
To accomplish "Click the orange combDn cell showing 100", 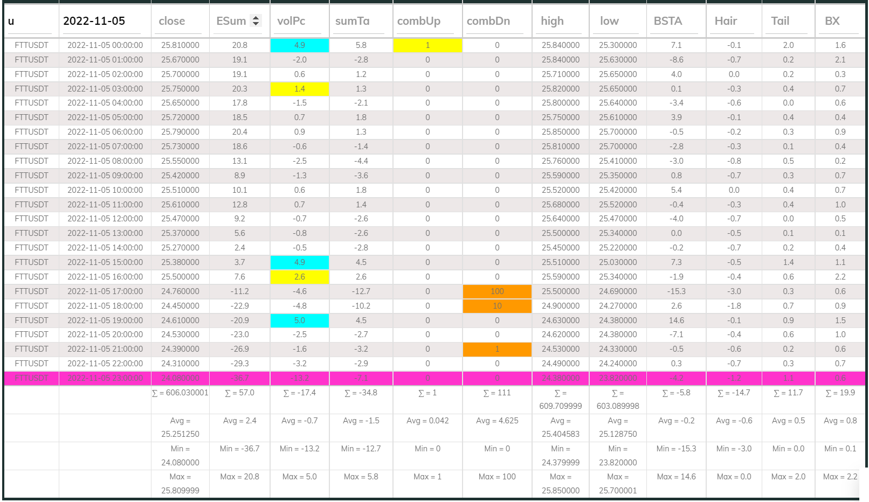I will pos(496,291).
